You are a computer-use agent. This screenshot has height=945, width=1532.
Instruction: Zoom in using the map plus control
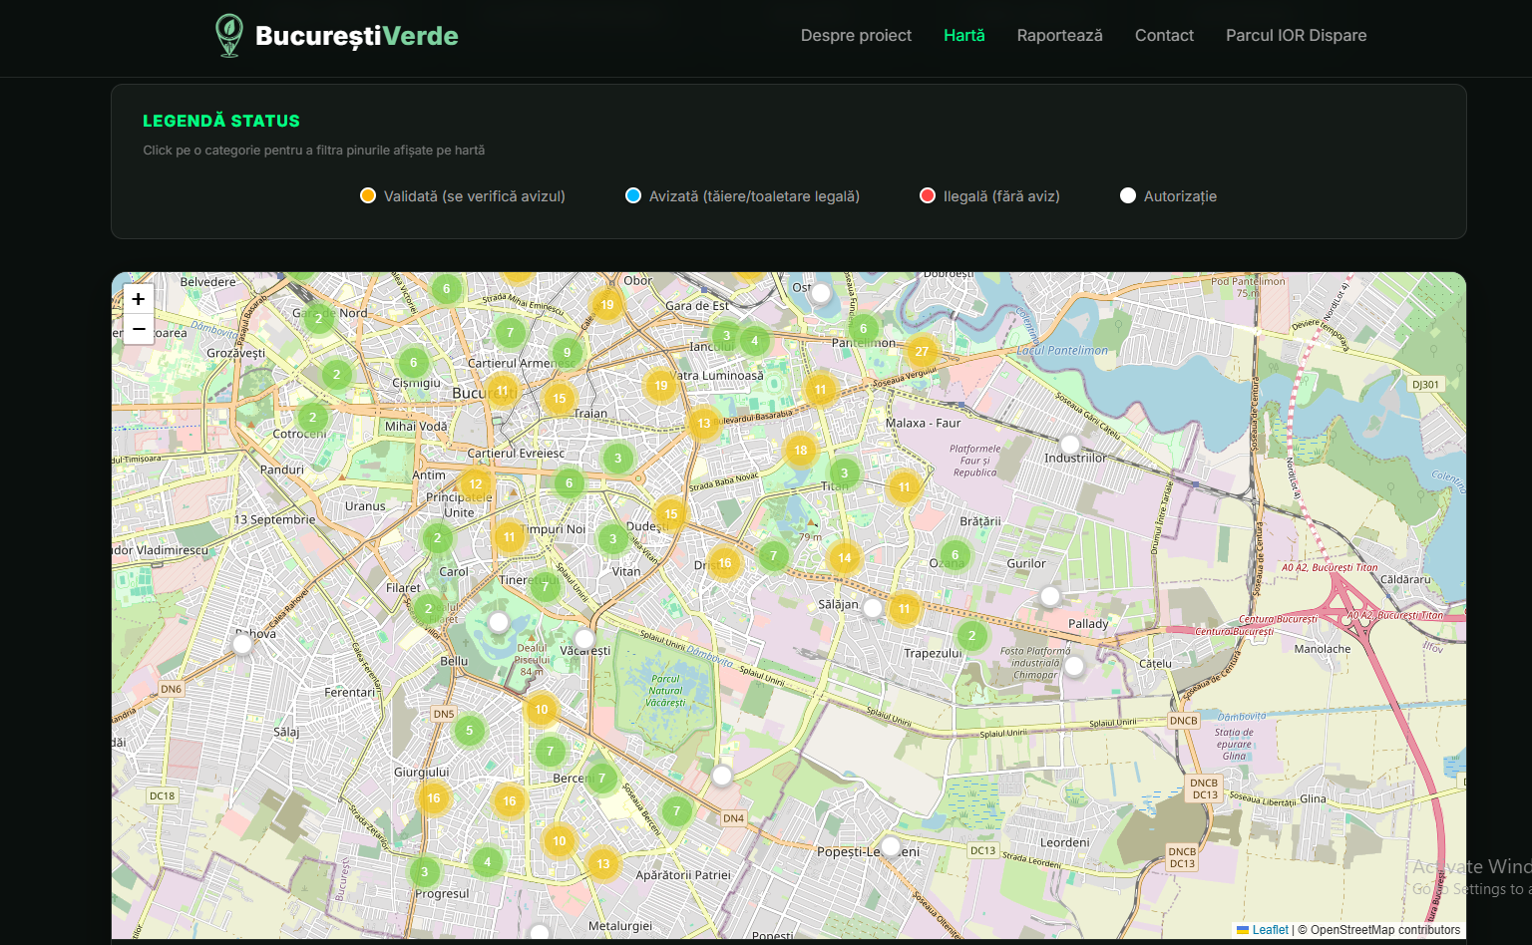[x=138, y=298]
